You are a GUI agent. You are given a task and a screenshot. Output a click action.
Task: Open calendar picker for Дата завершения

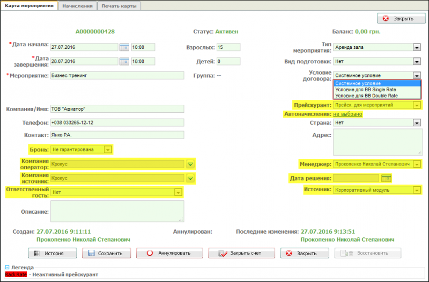[124, 61]
